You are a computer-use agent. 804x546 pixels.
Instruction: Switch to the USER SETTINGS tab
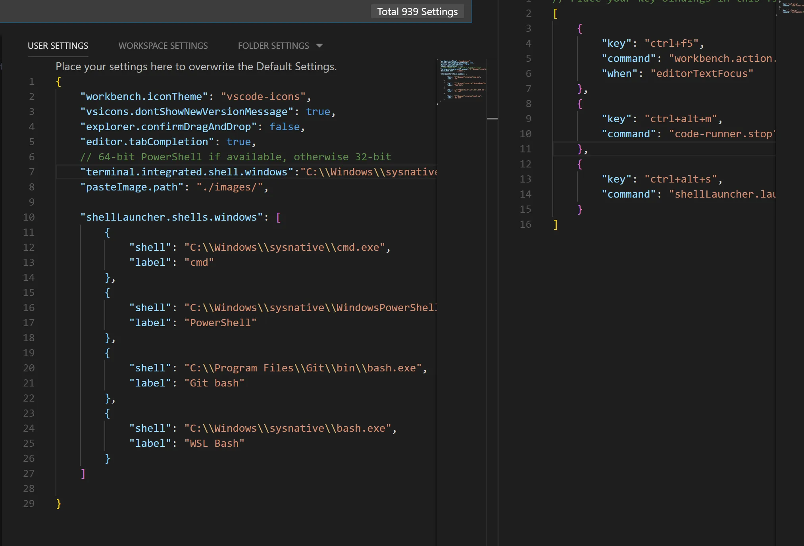pos(58,46)
